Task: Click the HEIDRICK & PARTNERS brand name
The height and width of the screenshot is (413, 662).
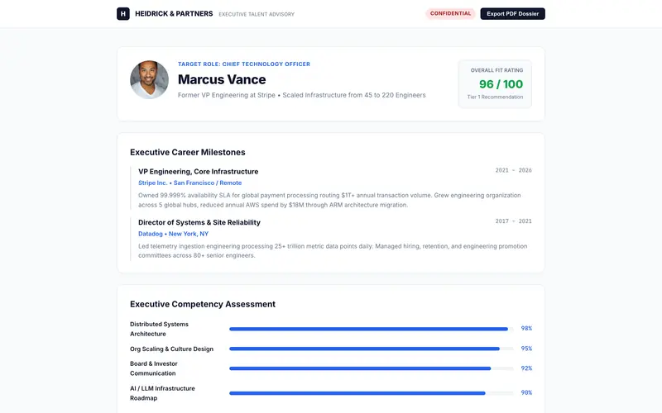Action: [174, 13]
